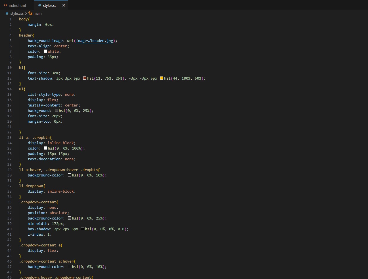Click the ul selector on line 14
The image size is (368, 279).
[x=21, y=89]
